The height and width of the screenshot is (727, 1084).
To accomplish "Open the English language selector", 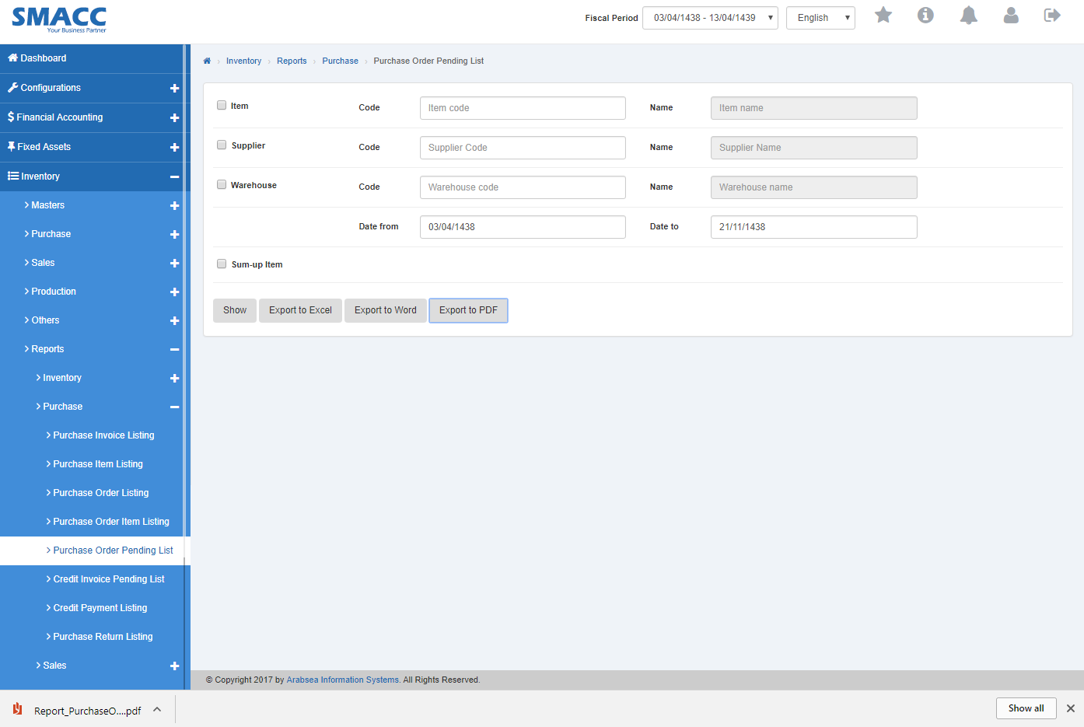I will point(820,17).
